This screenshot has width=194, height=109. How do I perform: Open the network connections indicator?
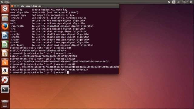tap(169, 2)
